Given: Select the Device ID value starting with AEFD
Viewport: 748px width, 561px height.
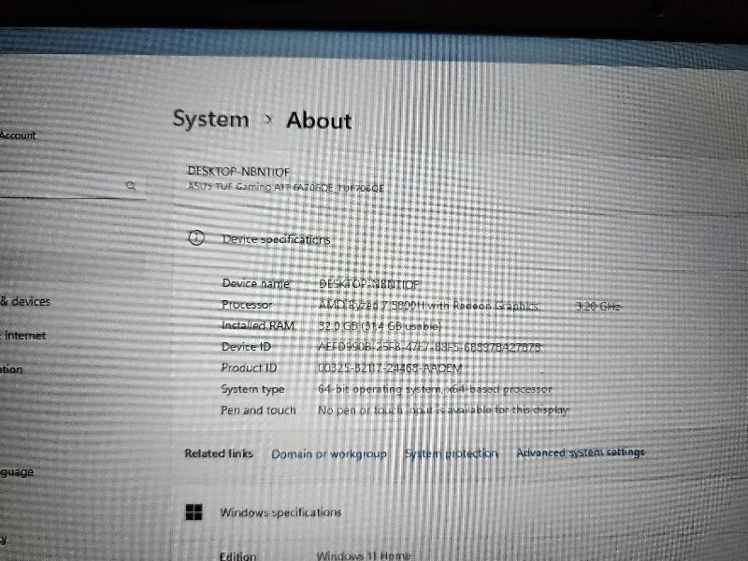Looking at the screenshot, I should point(429,347).
